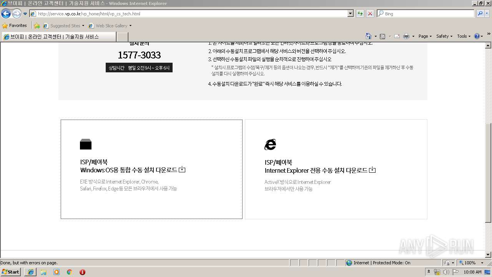Click the network tray icon
Image resolution: width=492 pixels, height=277 pixels.
(x=437, y=272)
